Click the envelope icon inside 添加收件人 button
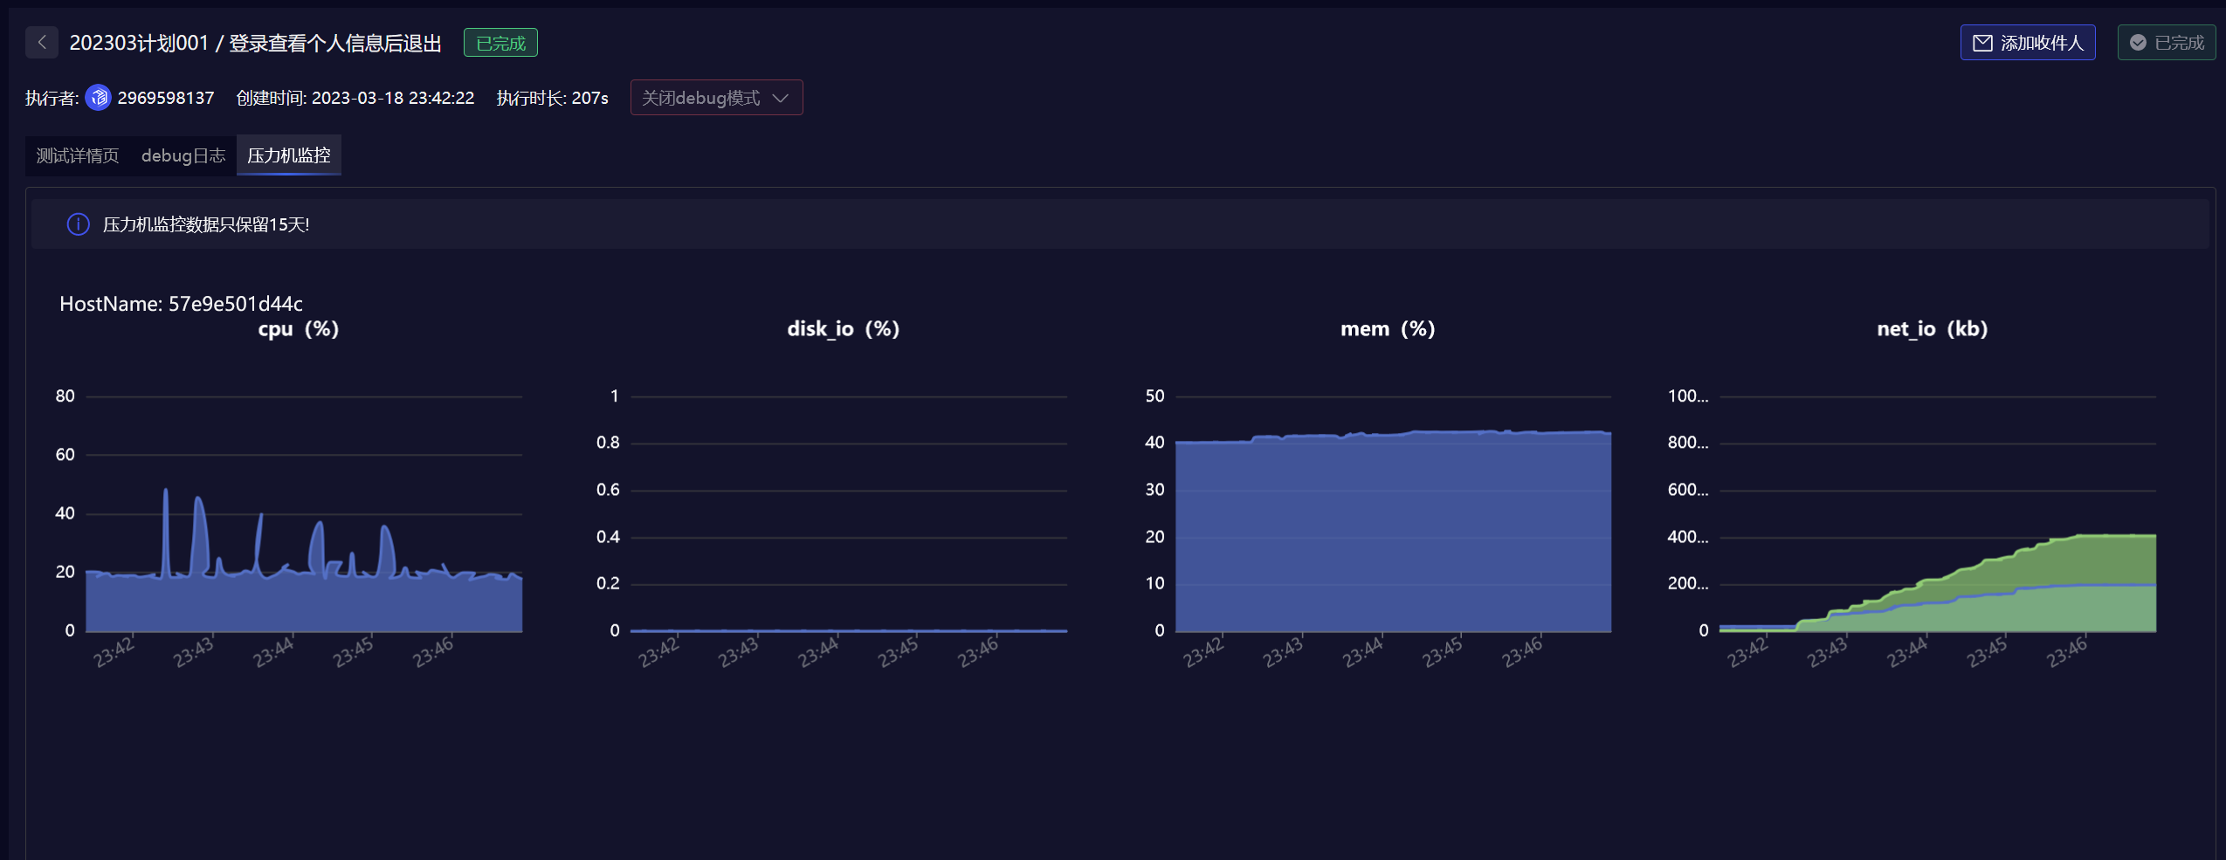This screenshot has width=2226, height=860. pos(1983,42)
